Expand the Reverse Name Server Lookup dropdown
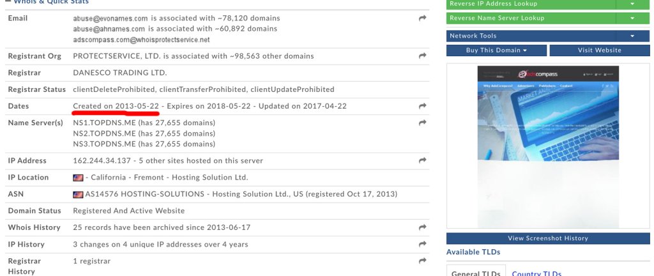Image resolution: width=654 pixels, height=276 pixels. [x=632, y=19]
